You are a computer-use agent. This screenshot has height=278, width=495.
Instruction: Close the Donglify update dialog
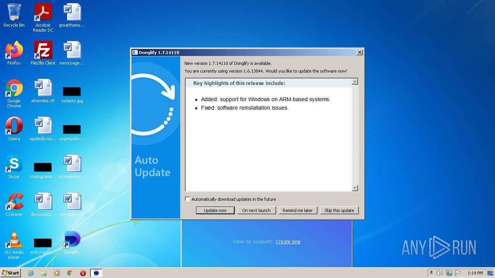[x=359, y=53]
